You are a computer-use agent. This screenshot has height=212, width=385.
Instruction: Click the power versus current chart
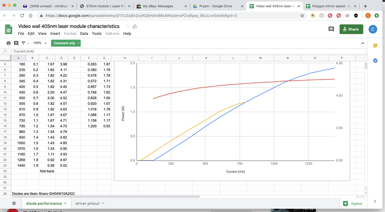coord(232,121)
